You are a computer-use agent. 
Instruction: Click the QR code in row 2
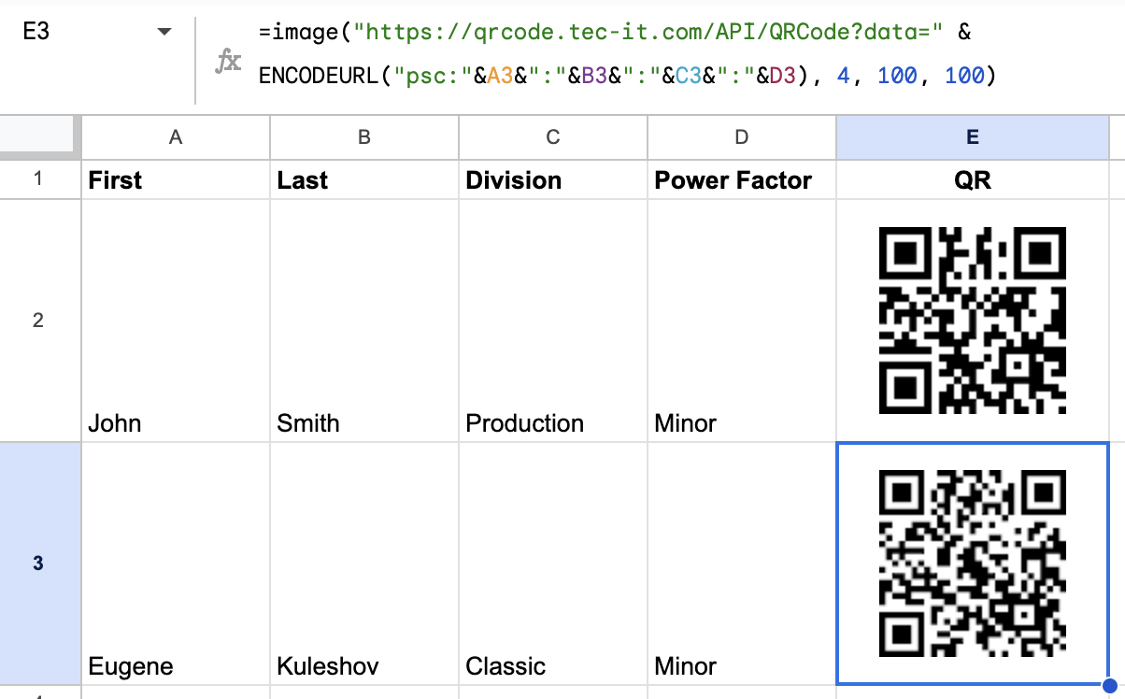(972, 321)
